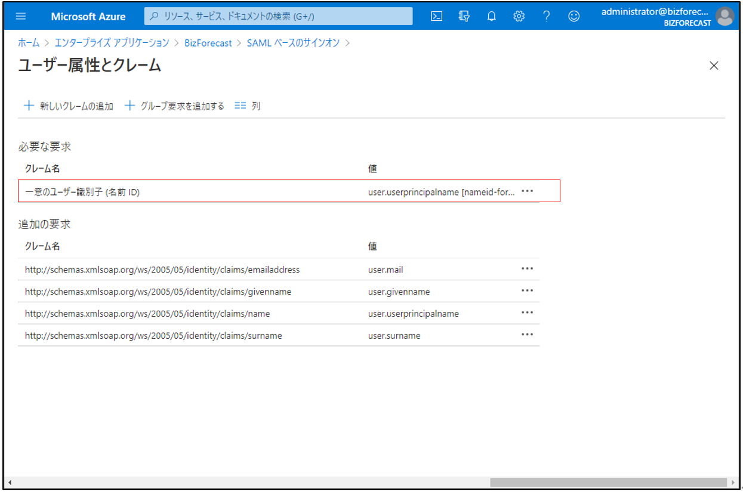Click the resource search box
Image resolution: width=743 pixels, height=492 pixels.
tap(278, 16)
